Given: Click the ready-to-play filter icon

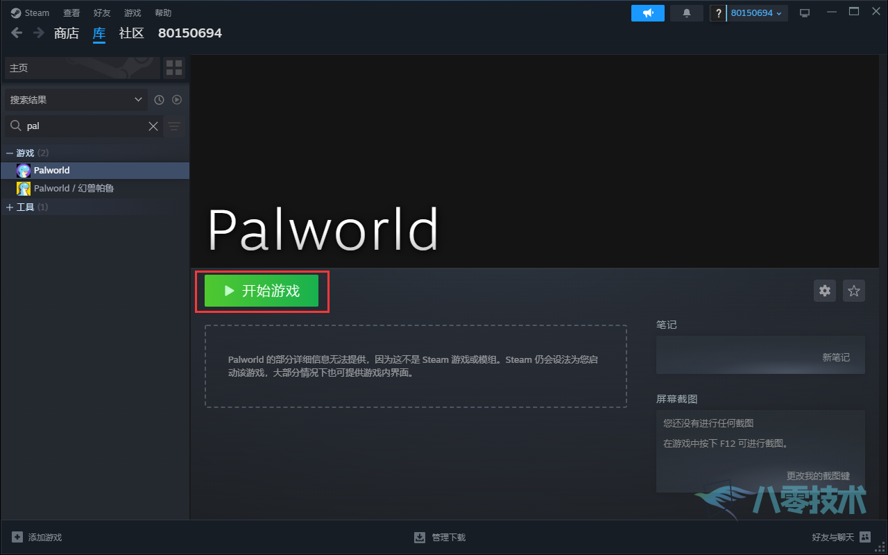Looking at the screenshot, I should click(177, 100).
